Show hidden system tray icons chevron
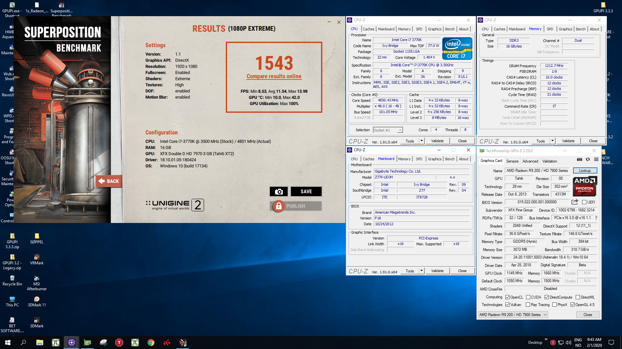This screenshot has width=622, height=349. pos(546,340)
